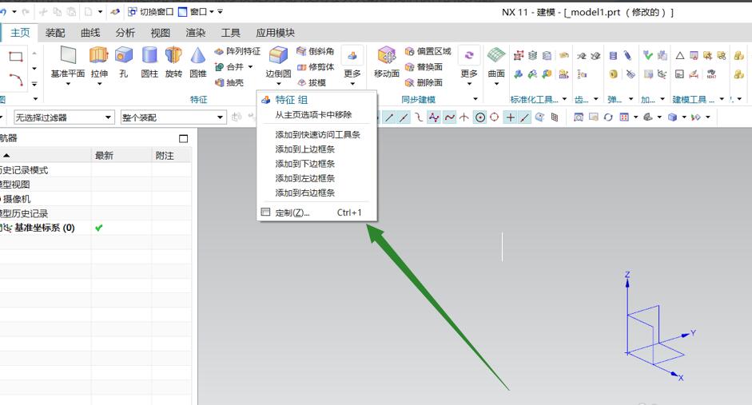Choose Add to Left Border Bar (添加到左边框条)
This screenshot has width=752, height=405.
click(317, 178)
